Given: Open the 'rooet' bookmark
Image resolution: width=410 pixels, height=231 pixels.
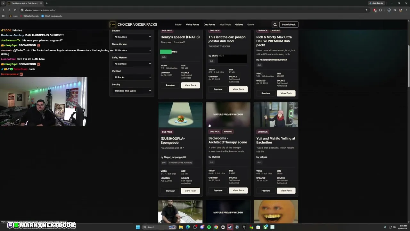Looking at the screenshot, I should pos(13,16).
